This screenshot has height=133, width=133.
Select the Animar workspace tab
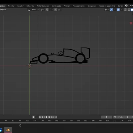pyautogui.click(x=67, y=6)
